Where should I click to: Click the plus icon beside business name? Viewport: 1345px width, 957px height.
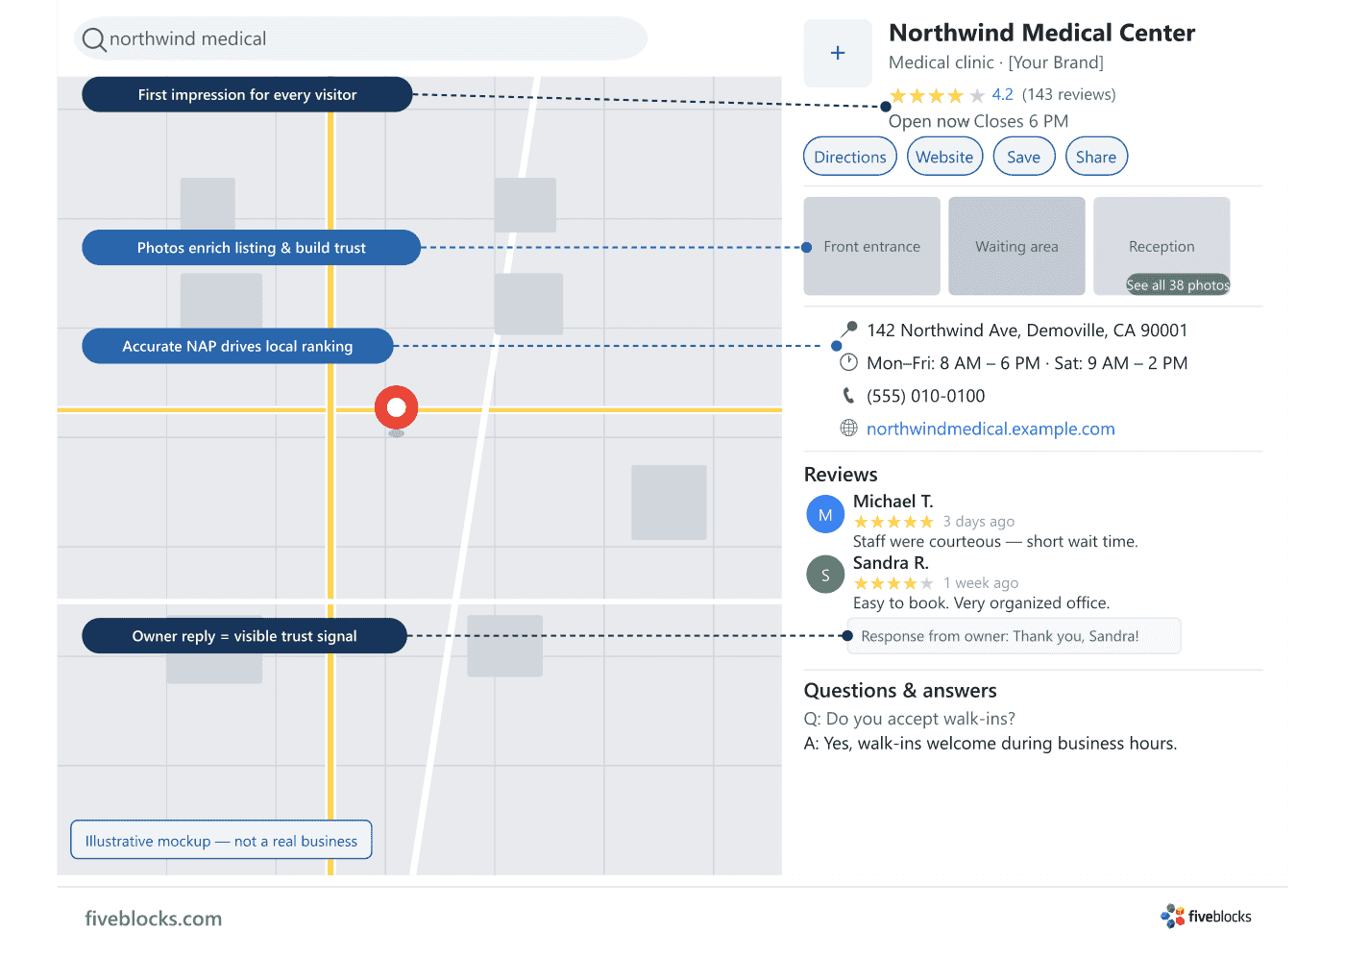click(838, 53)
